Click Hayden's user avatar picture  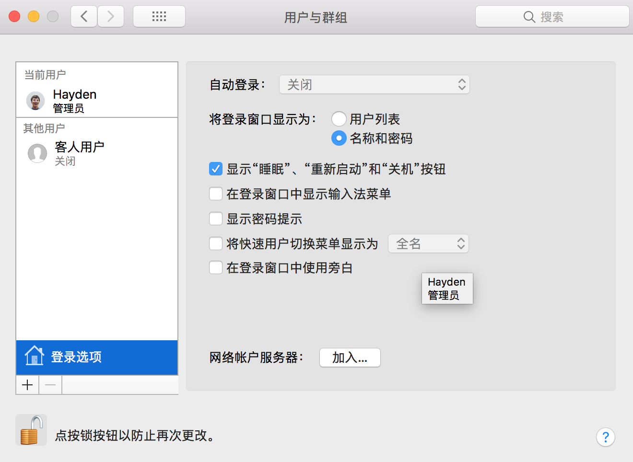pos(35,101)
